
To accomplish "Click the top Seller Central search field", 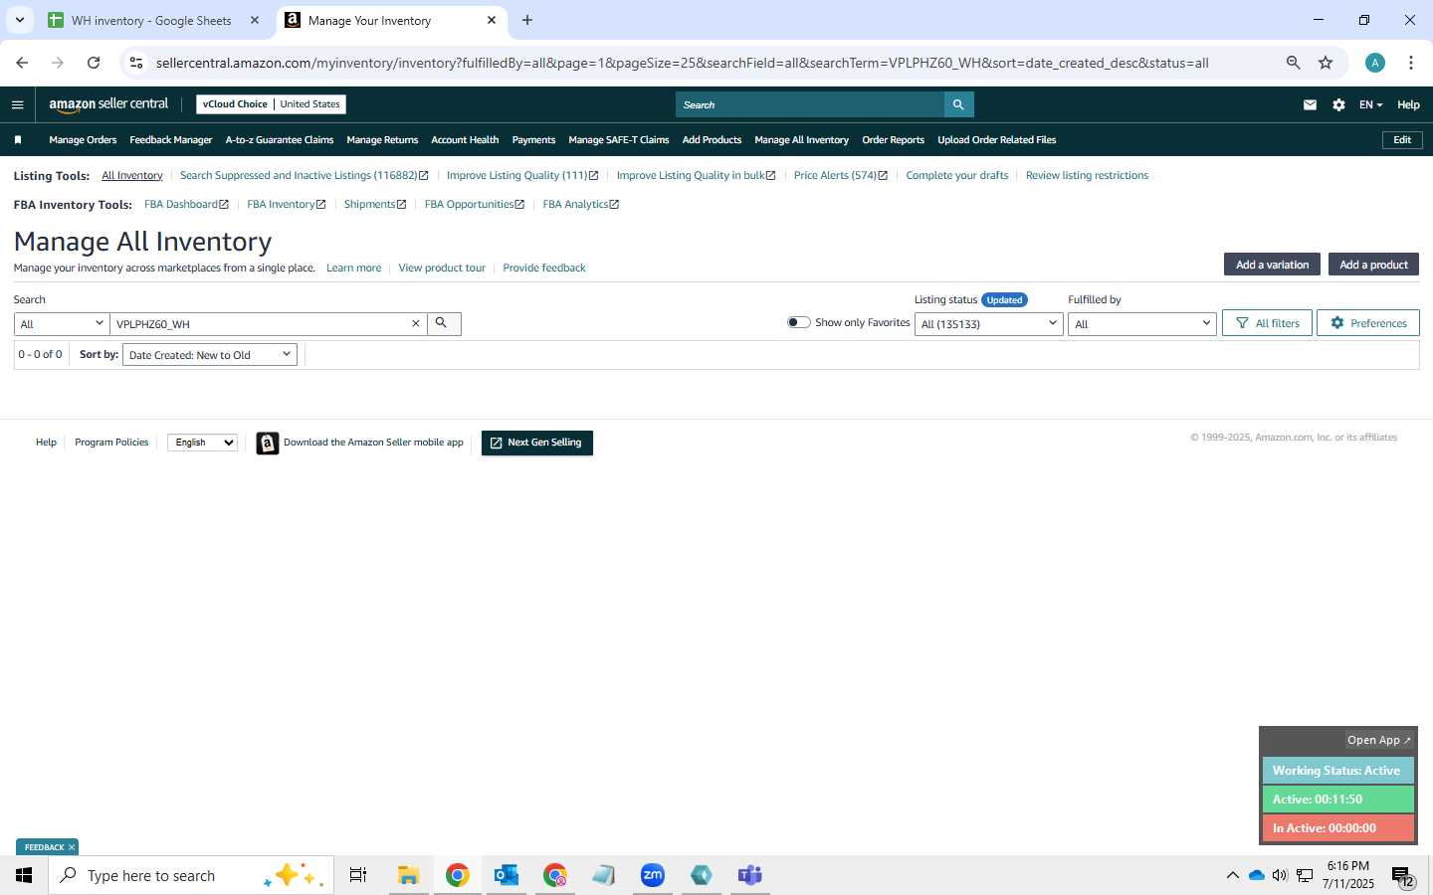I will coord(810,104).
